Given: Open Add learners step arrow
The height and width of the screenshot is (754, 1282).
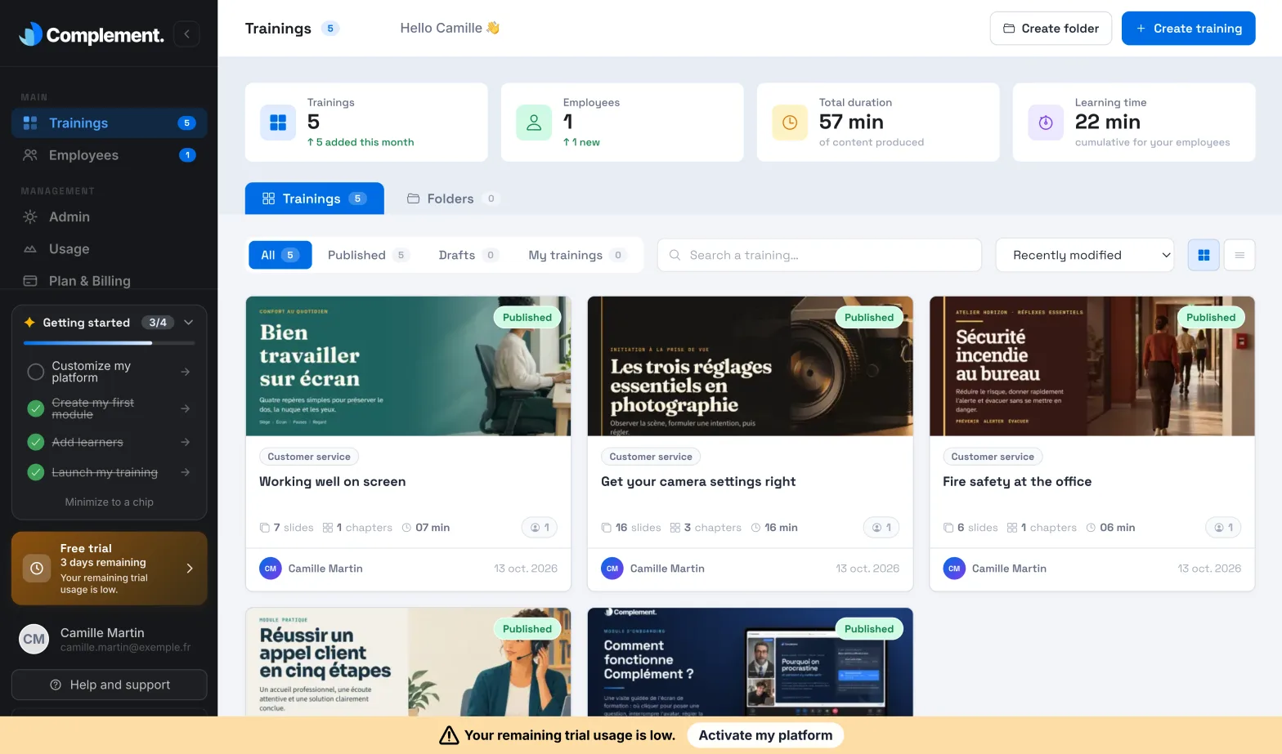Looking at the screenshot, I should point(186,442).
